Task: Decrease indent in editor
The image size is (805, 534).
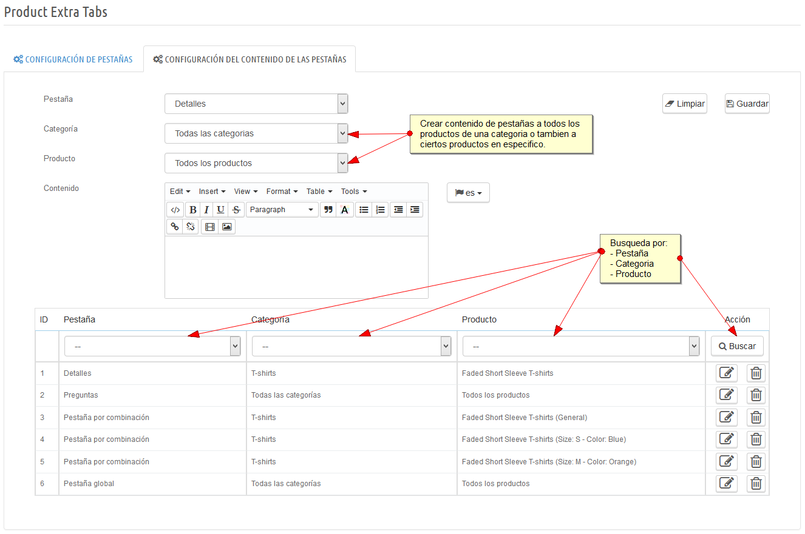Action: click(398, 210)
